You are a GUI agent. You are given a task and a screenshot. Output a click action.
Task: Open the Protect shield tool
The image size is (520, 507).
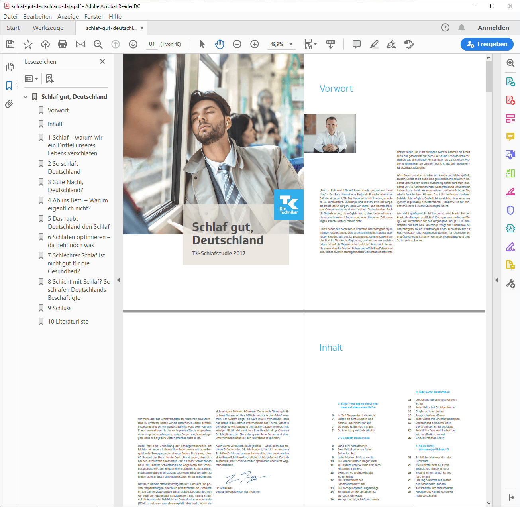click(510, 210)
